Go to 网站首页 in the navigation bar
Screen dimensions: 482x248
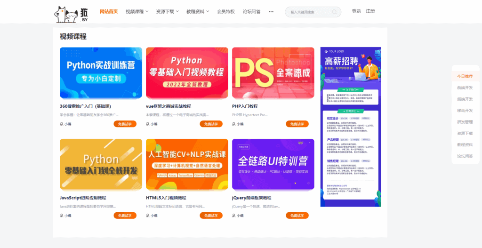tap(109, 12)
